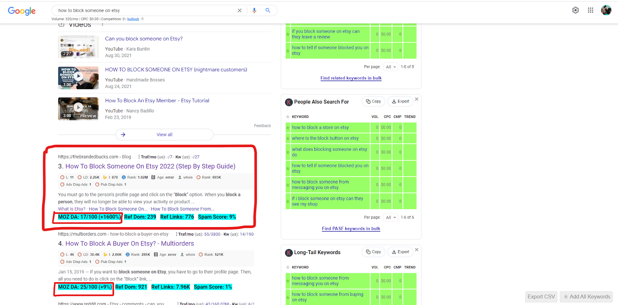The width and height of the screenshot is (618, 305).
Task: Run the search with the magnifier icon
Action: [268, 10]
